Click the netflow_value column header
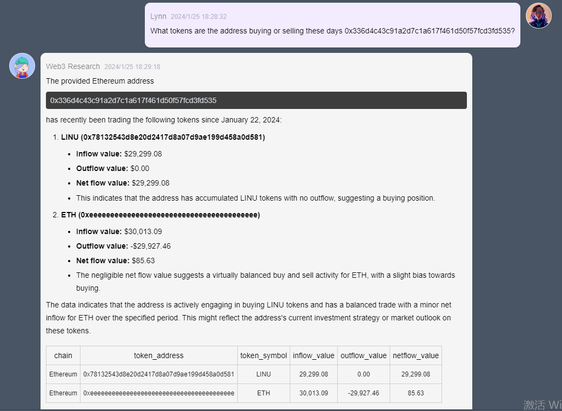The height and width of the screenshot is (411, 562). pyautogui.click(x=416, y=355)
